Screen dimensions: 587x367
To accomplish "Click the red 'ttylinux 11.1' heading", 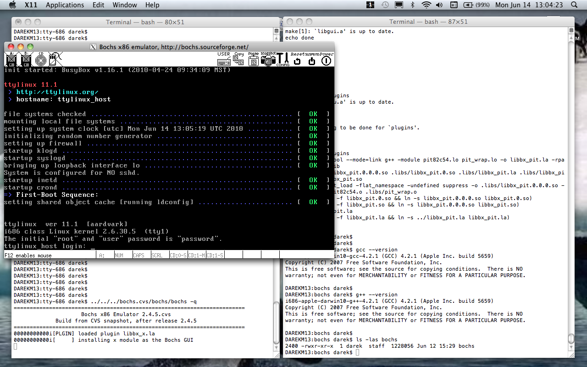I will [30, 85].
